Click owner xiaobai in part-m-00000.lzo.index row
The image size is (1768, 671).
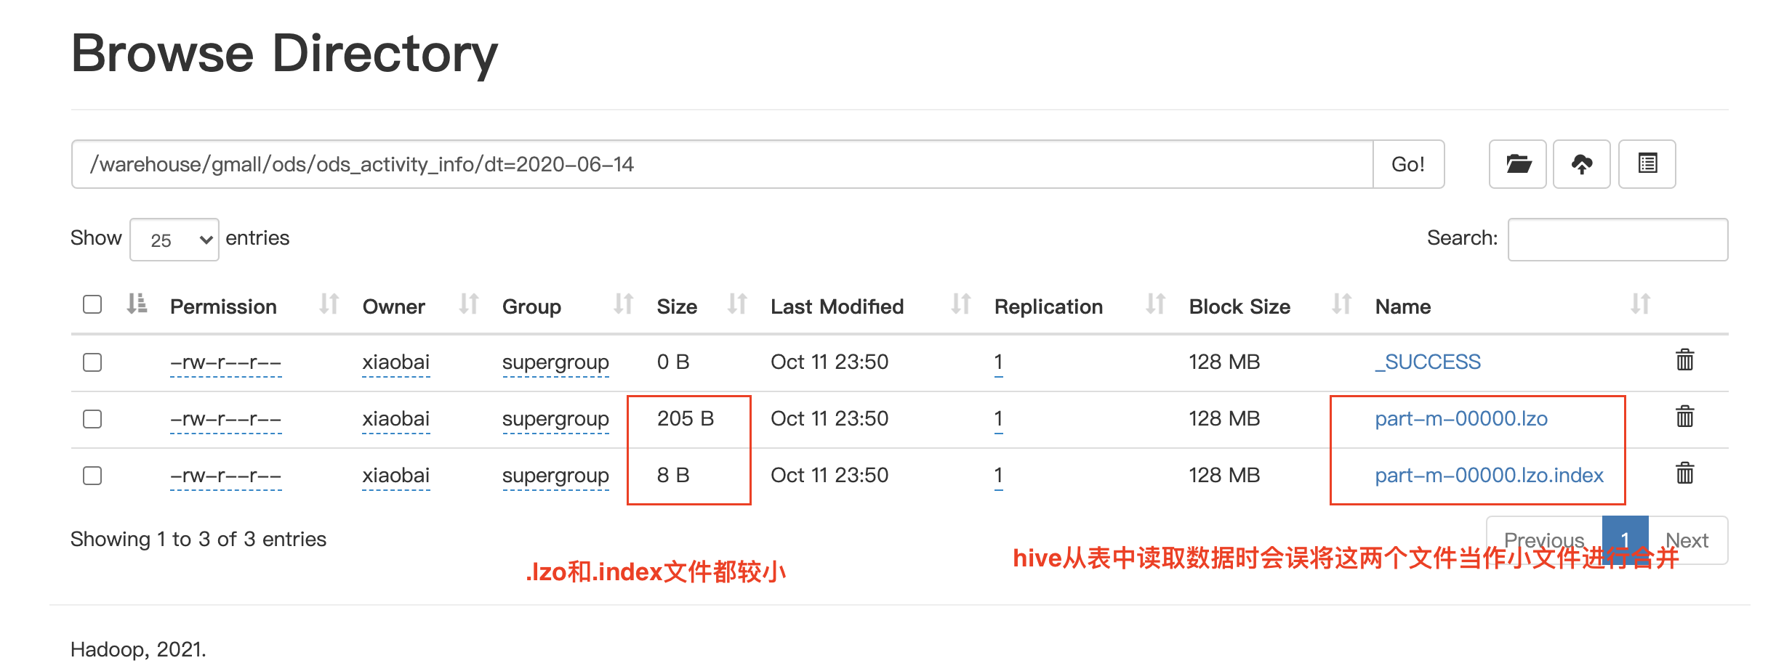point(396,476)
